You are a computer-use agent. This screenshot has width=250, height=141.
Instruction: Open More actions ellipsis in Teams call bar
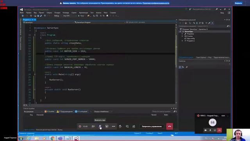(113, 127)
